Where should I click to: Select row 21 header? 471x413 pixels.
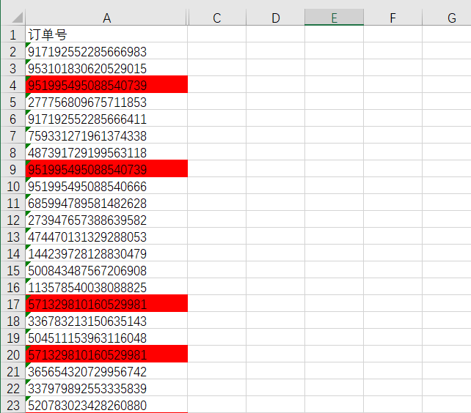click(x=13, y=371)
